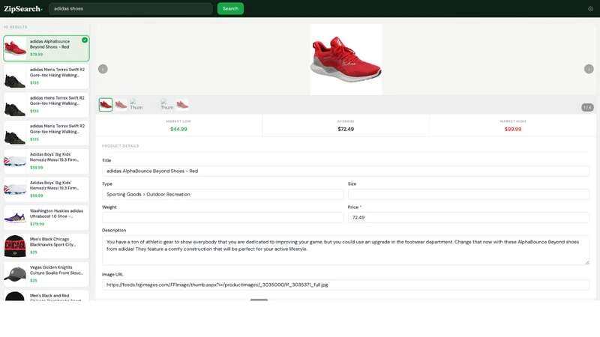
Task: Click the empty Weight field
Action: pyautogui.click(x=223, y=217)
